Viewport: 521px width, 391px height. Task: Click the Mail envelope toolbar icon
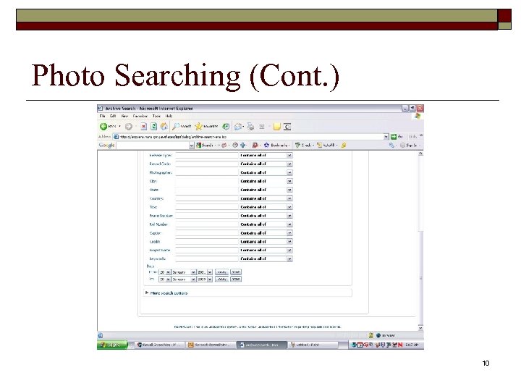[x=238, y=126]
